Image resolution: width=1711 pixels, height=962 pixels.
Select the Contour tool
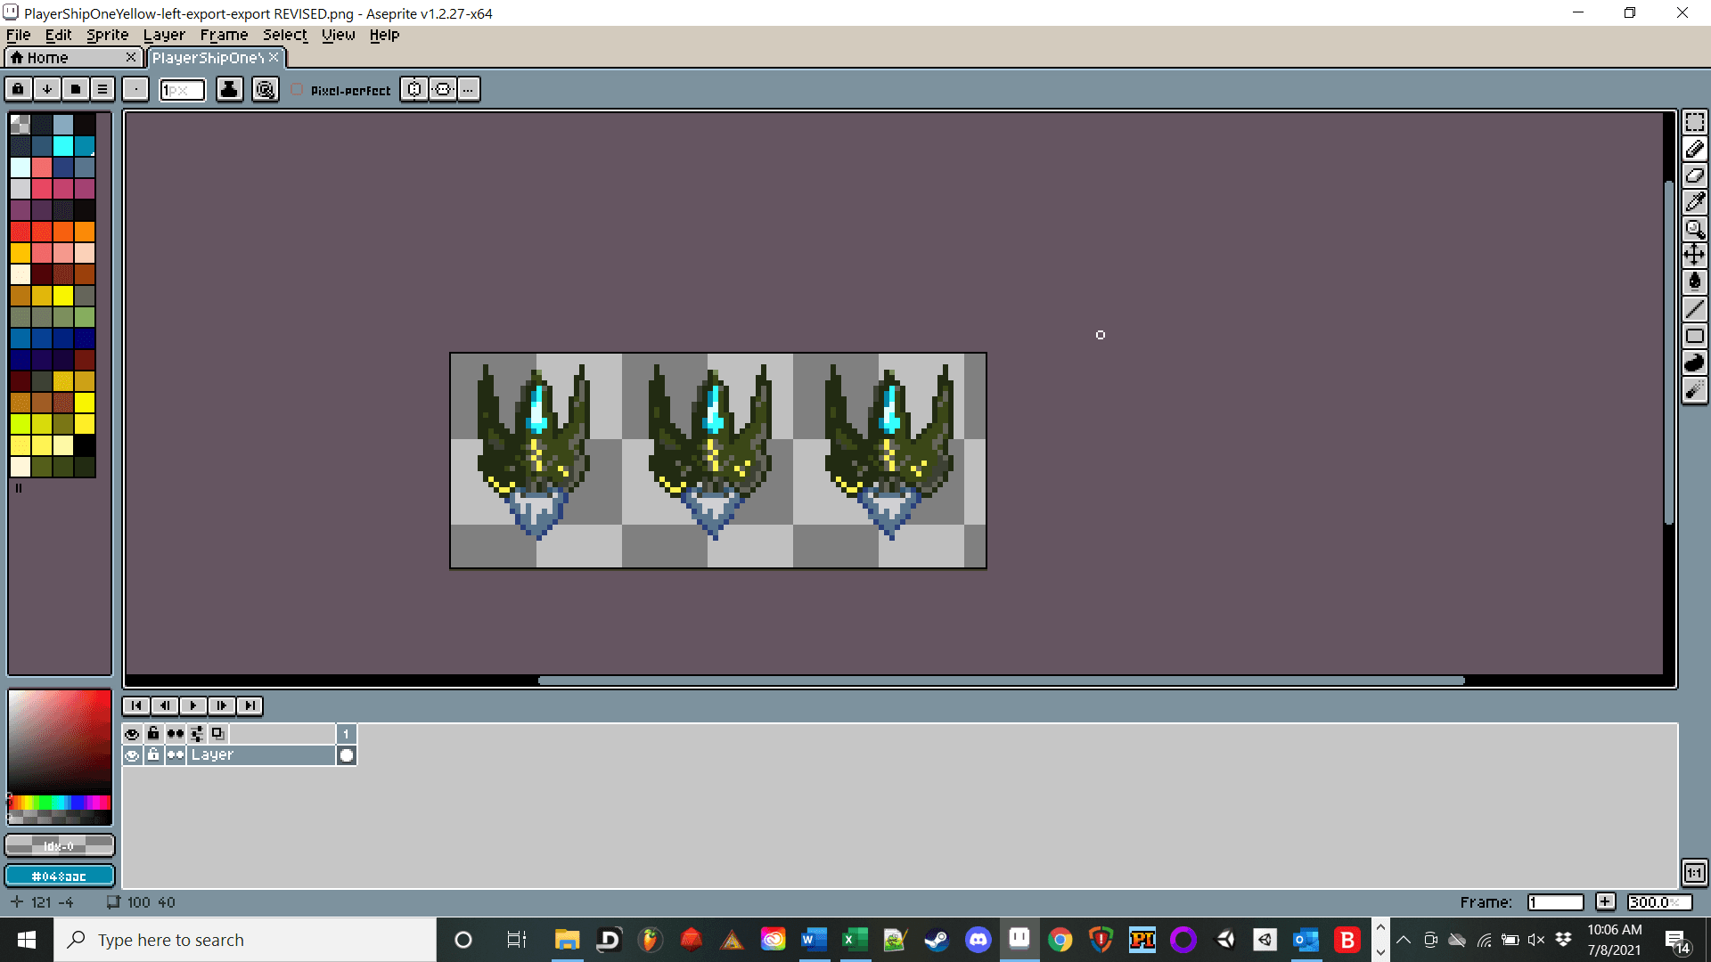(1694, 363)
